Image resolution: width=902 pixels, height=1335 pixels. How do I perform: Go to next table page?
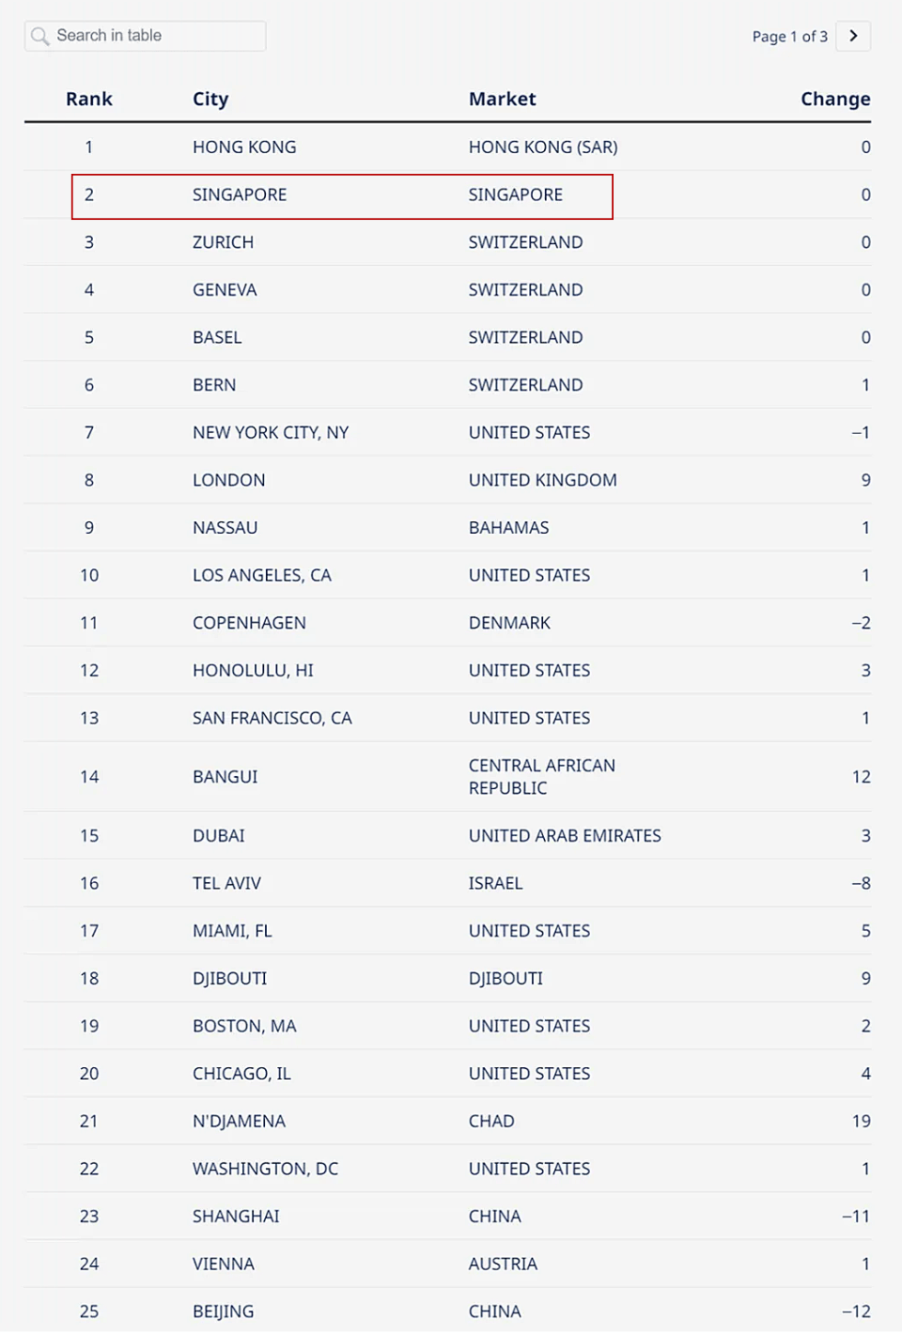853,37
